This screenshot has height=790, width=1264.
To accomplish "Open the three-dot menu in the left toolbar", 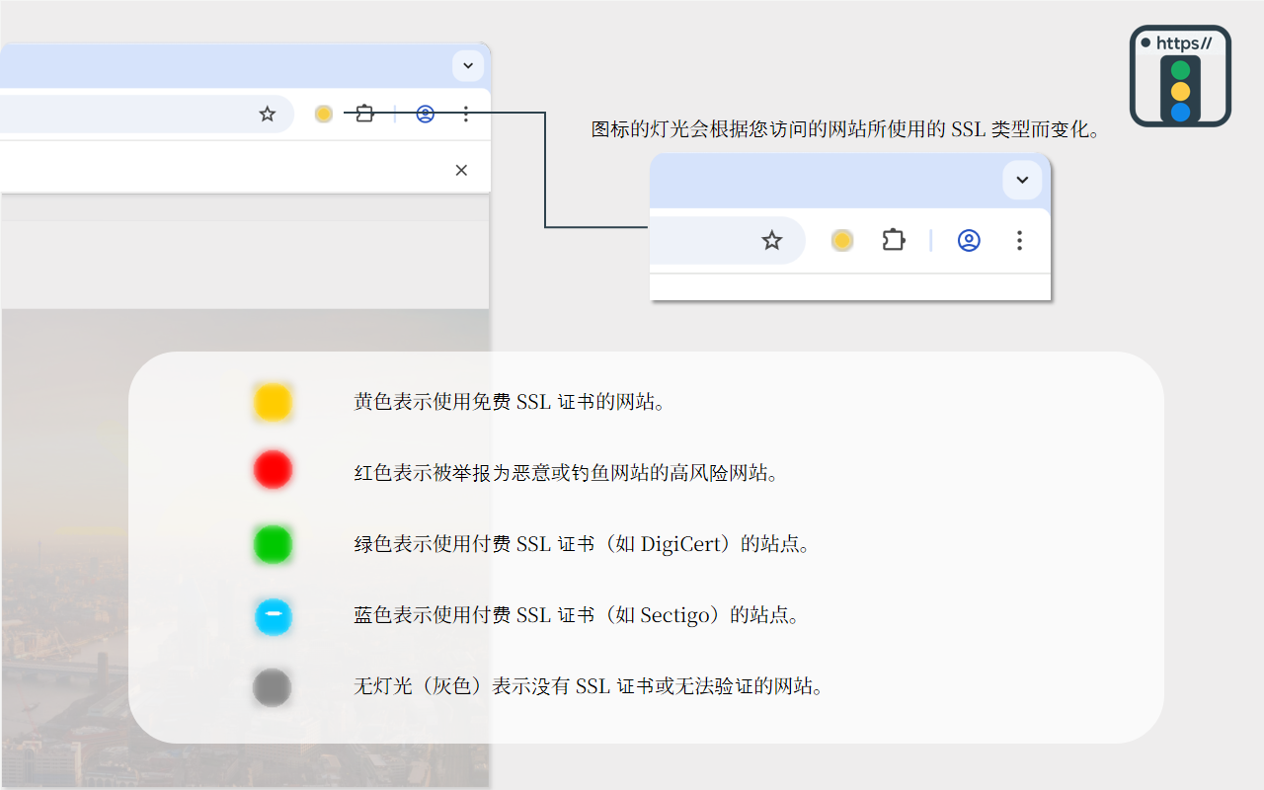I will 465,114.
